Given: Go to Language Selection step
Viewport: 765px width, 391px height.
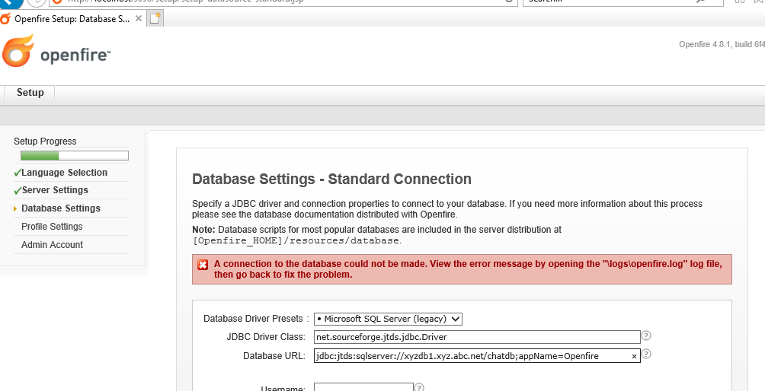Looking at the screenshot, I should [x=64, y=173].
